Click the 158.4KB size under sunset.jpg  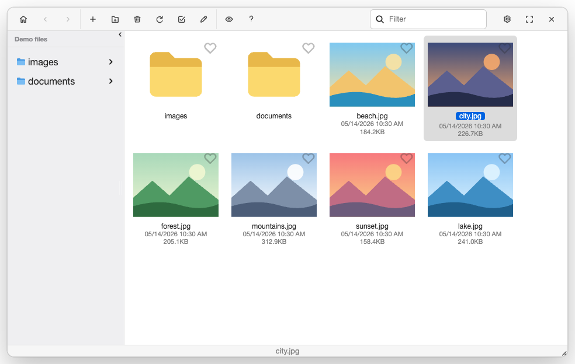(x=372, y=242)
